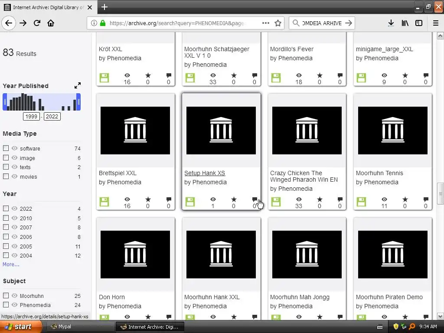Screen dimensions: 444x333
Task: Toggle eye icon beside Phenomedia subject
Action: tap(14, 305)
